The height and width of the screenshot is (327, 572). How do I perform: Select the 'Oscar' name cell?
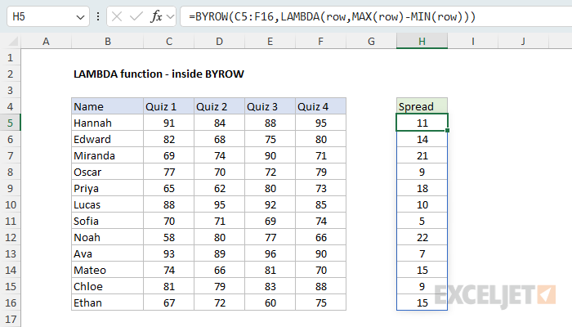(x=108, y=172)
